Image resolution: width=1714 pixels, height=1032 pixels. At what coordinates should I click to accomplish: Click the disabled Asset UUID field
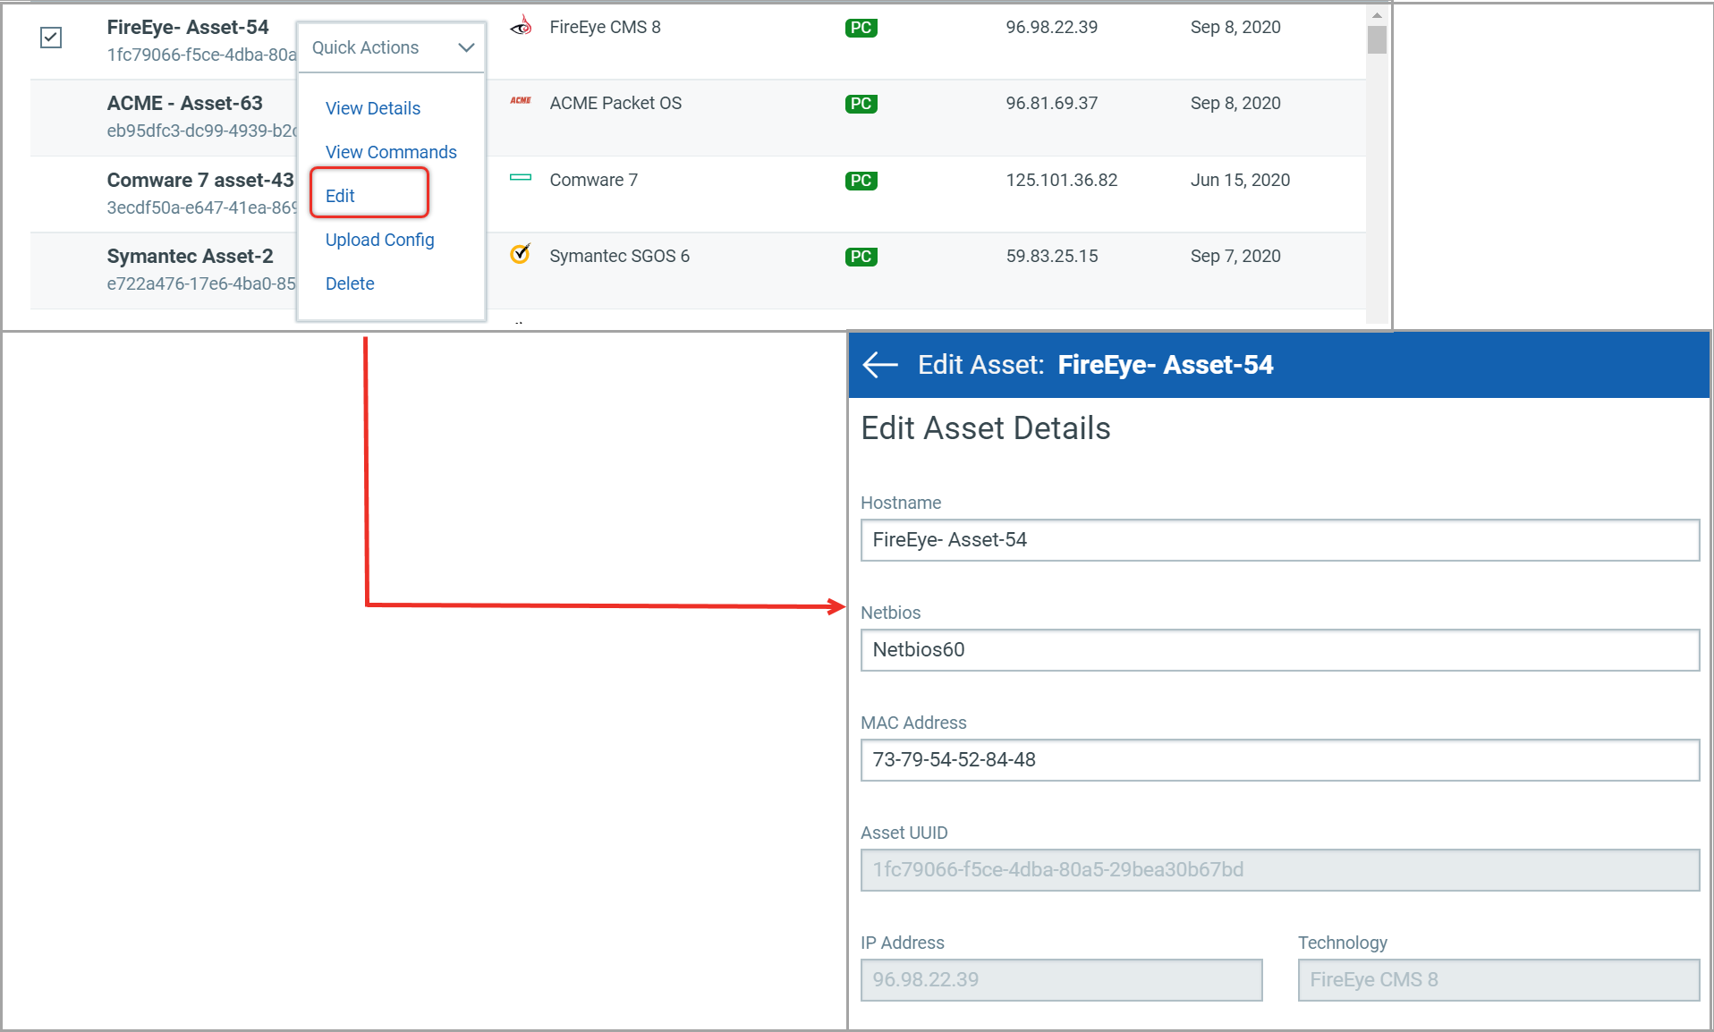click(1279, 870)
